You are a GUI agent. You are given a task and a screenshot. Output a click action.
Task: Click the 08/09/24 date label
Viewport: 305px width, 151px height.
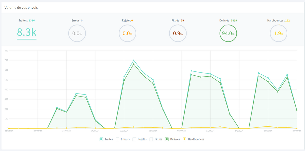[181, 131]
